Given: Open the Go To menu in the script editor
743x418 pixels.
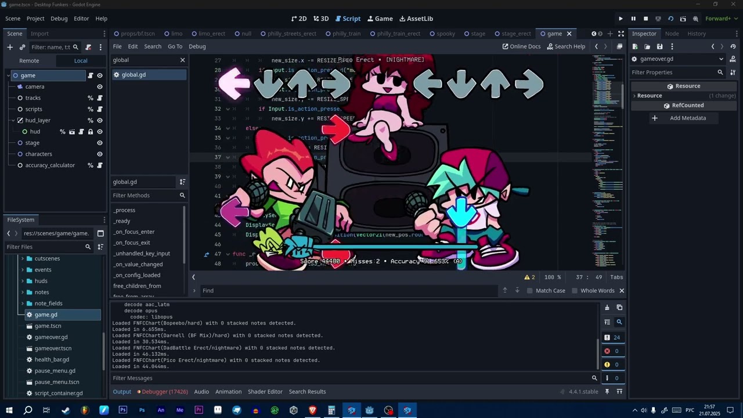Looking at the screenshot, I should click(x=175, y=46).
